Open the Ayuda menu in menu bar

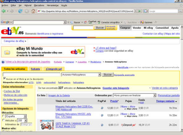pyautogui.click(x=64, y=5)
